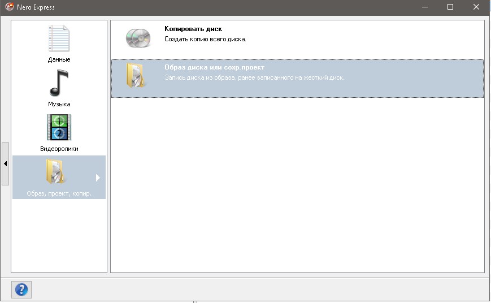Click the Музыка label
Image resolution: width=491 pixels, height=303 pixels.
pyautogui.click(x=59, y=104)
